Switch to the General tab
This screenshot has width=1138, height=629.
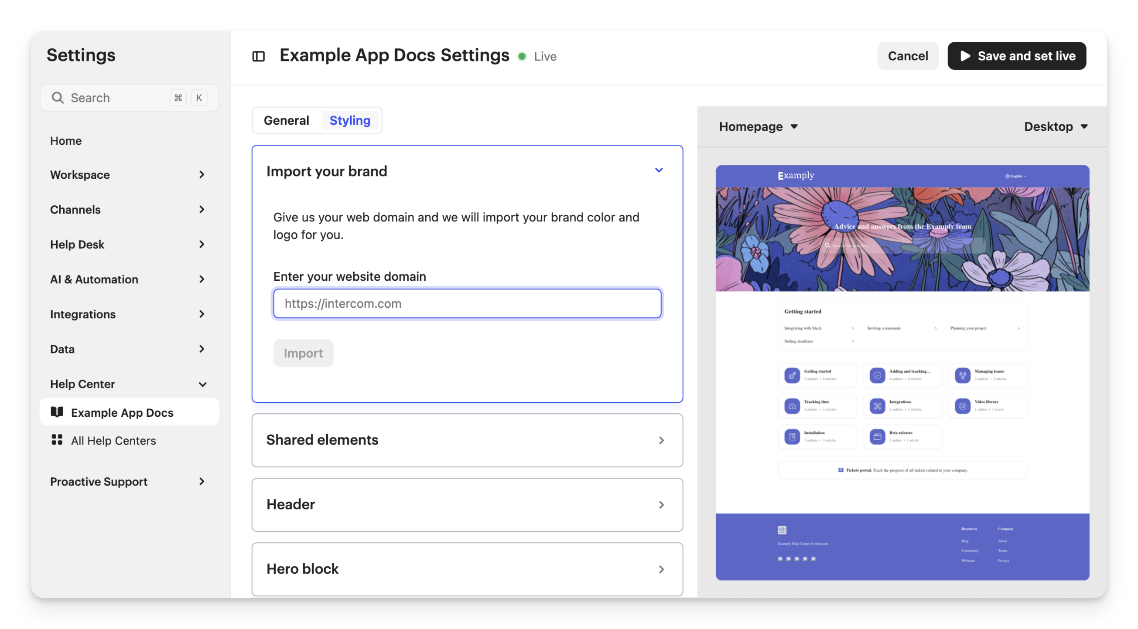(x=286, y=120)
